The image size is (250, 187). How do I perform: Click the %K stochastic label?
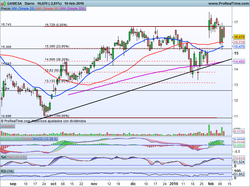pyautogui.click(x=3, y=157)
